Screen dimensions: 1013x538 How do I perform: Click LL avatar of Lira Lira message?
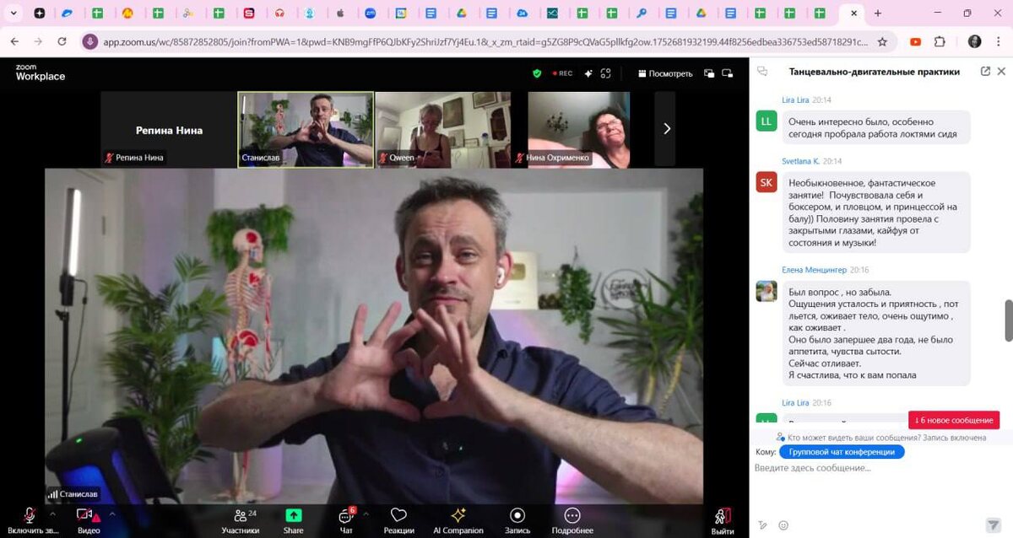[x=767, y=121]
